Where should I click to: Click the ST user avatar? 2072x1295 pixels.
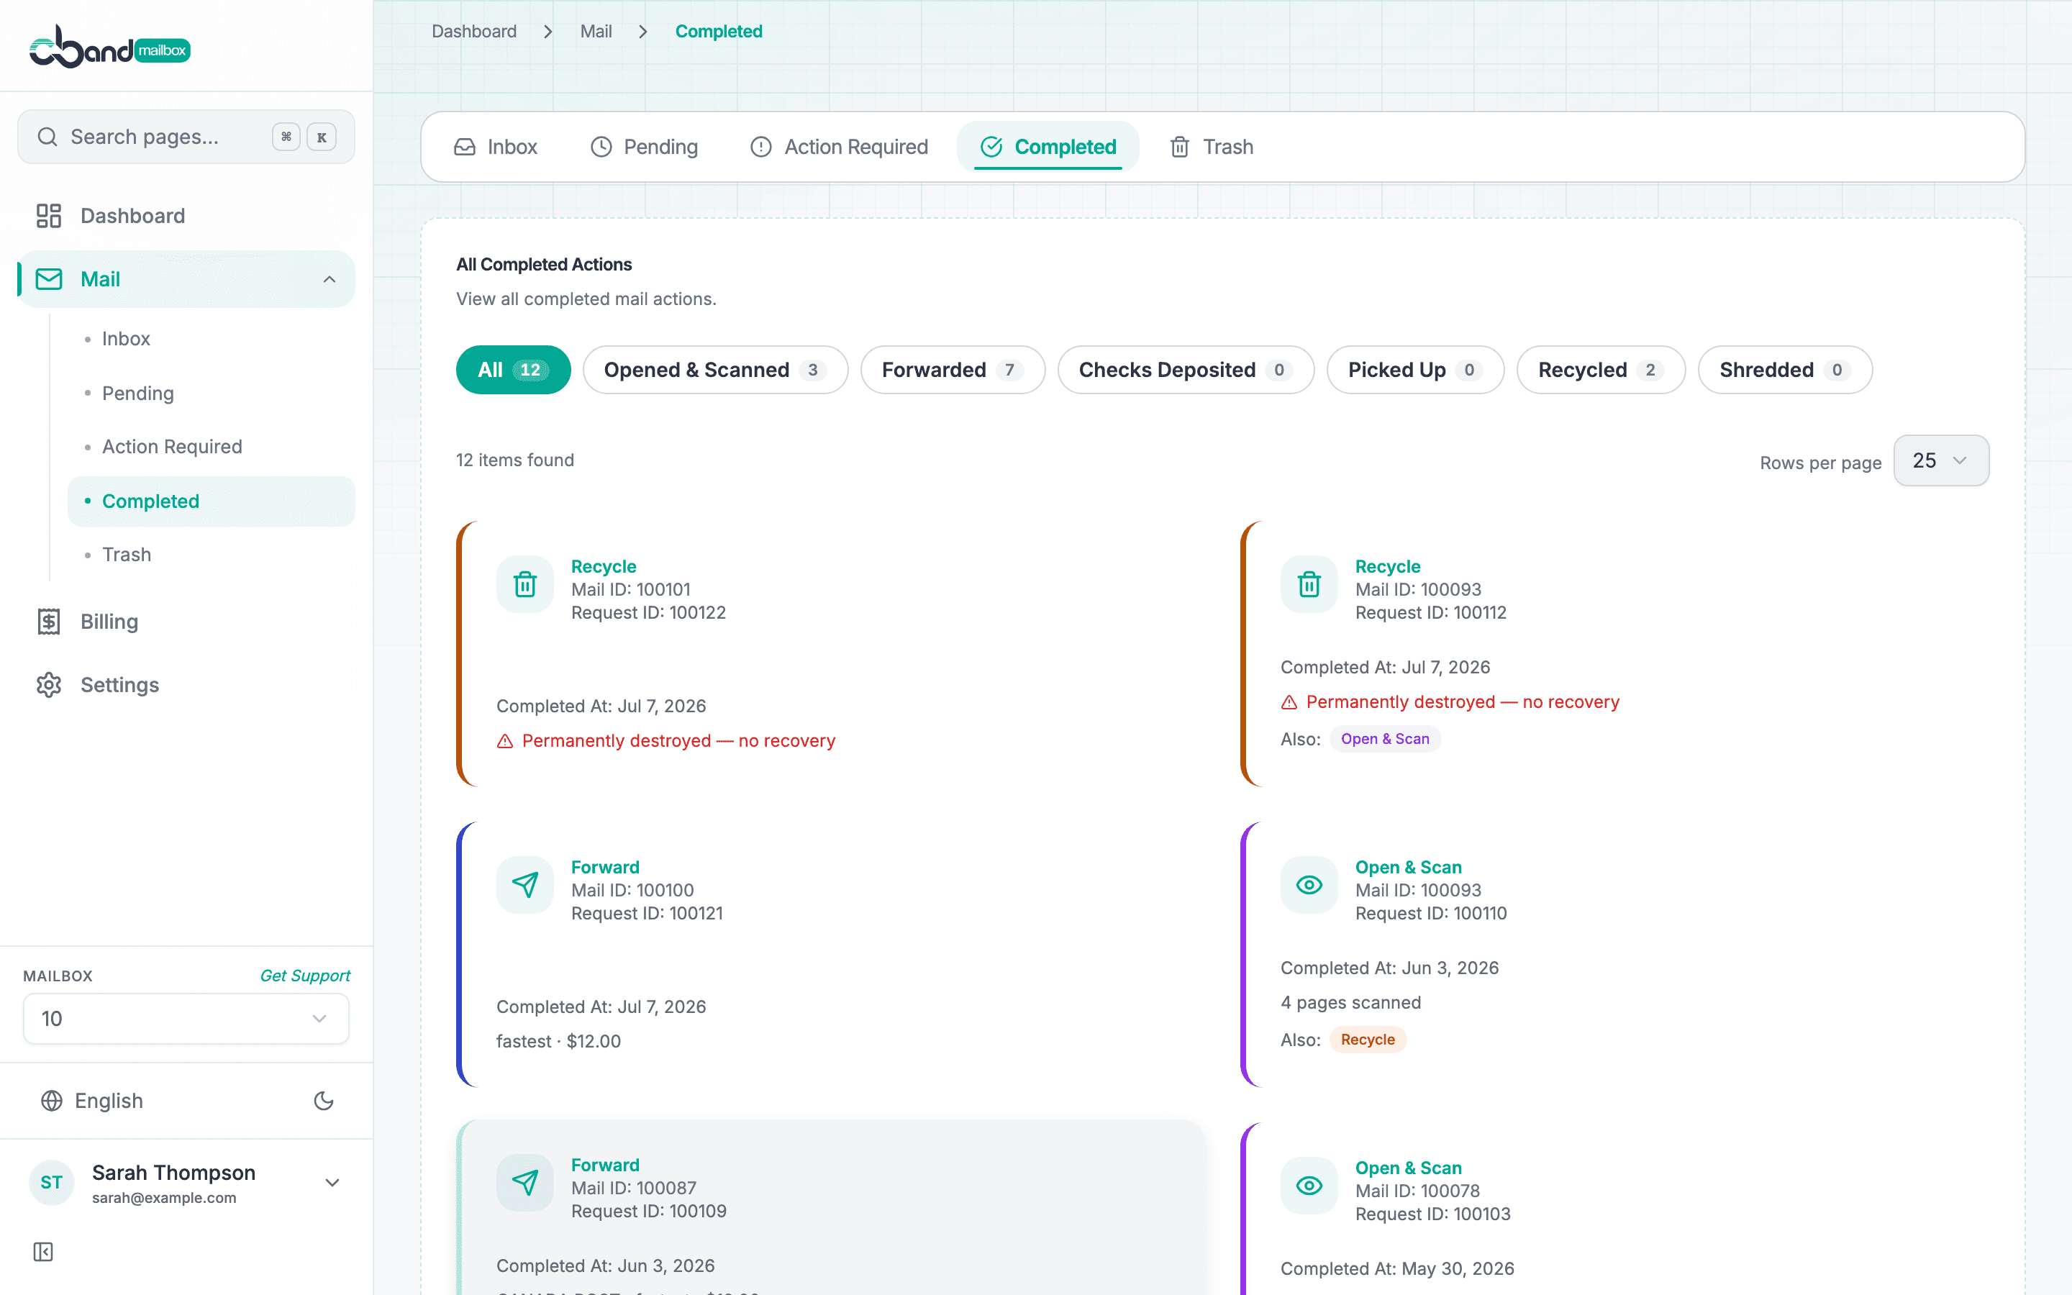[x=51, y=1183]
